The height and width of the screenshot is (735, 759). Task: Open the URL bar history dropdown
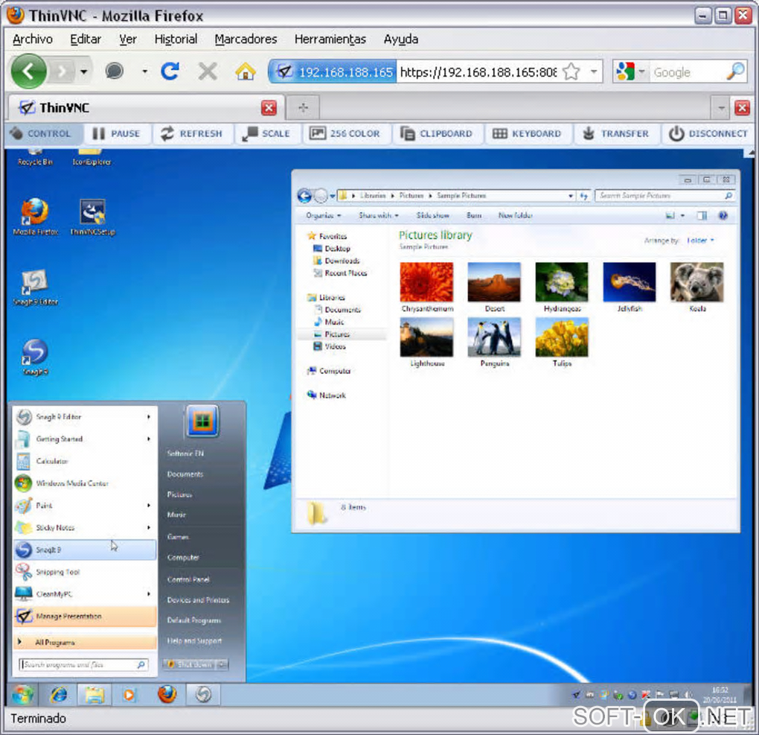click(x=594, y=72)
